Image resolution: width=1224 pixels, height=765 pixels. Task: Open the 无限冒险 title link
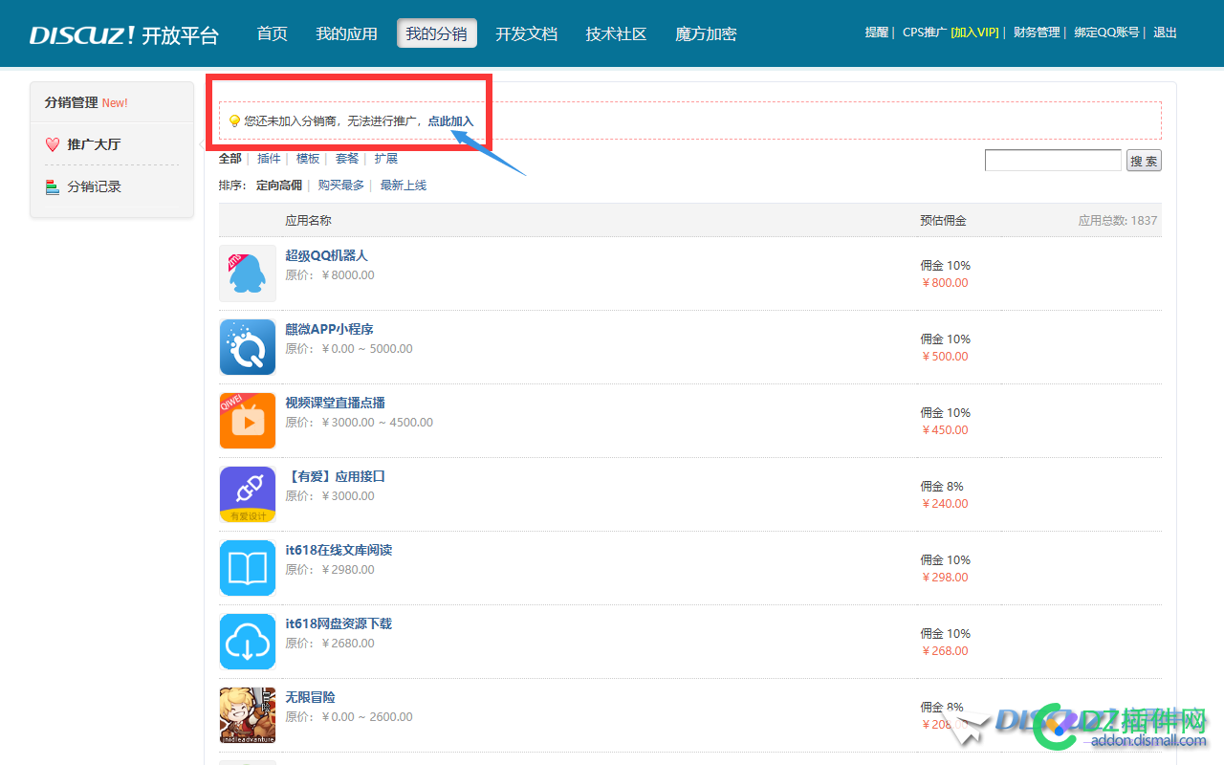click(x=310, y=697)
